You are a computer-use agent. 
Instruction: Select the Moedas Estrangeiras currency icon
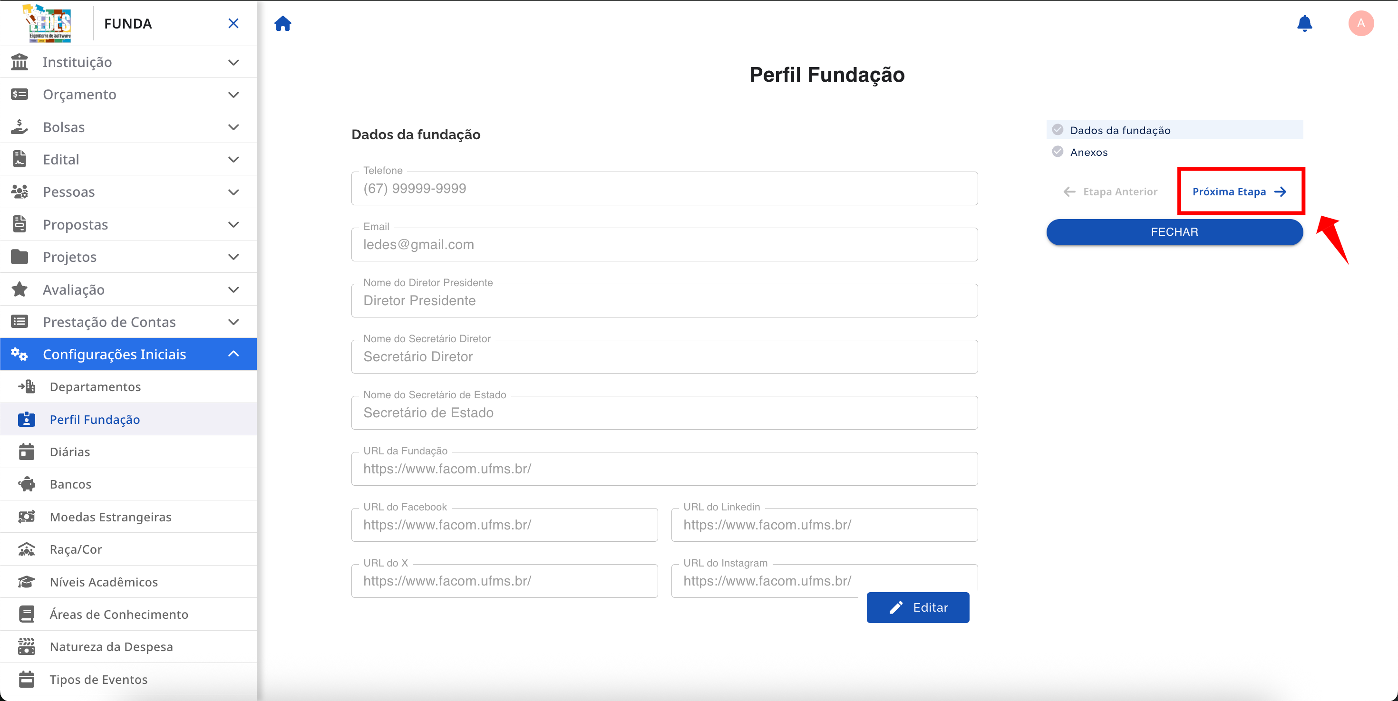tap(27, 517)
